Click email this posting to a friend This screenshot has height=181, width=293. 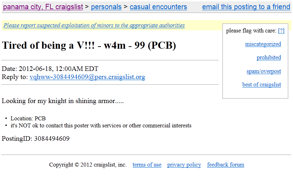tap(246, 7)
